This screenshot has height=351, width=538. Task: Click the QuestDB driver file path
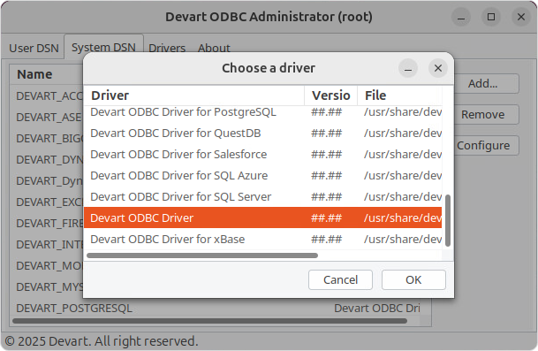[403, 133]
